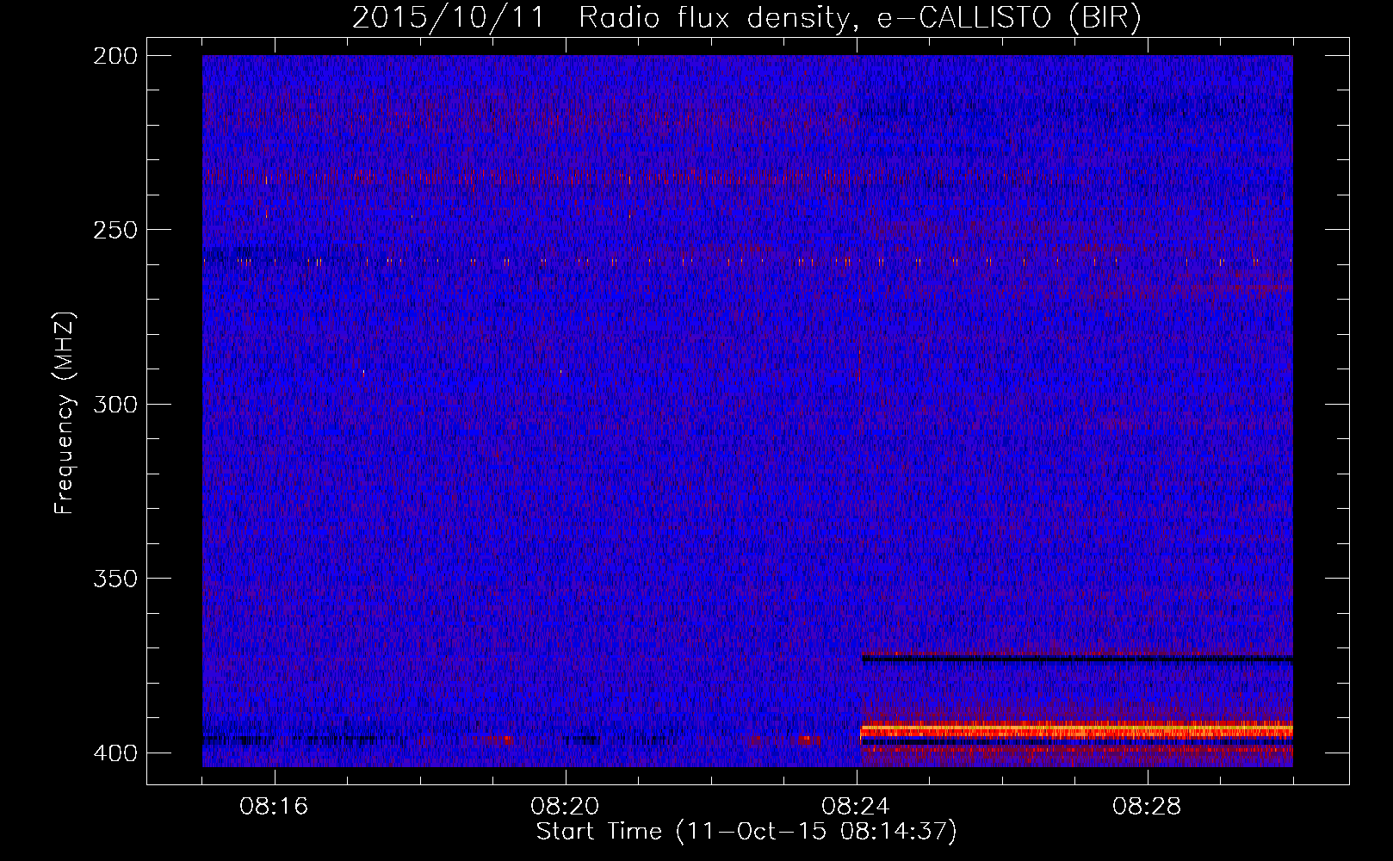The image size is (1393, 861).
Task: Click the bright yellow emission band near 395 MHz
Action: tap(1077, 731)
